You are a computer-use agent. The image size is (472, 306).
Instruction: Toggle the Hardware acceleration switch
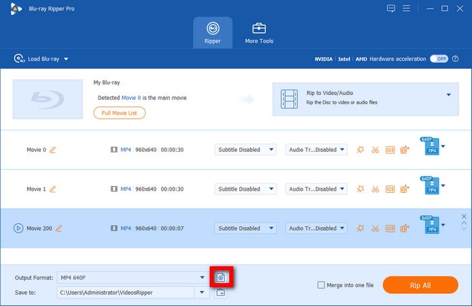pos(440,59)
